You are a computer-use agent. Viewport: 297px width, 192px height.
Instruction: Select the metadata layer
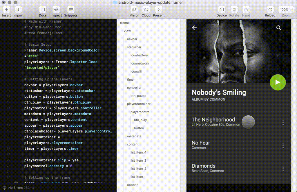click(134, 136)
